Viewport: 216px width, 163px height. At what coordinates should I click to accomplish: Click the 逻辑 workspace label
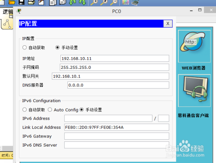(x=8, y=12)
